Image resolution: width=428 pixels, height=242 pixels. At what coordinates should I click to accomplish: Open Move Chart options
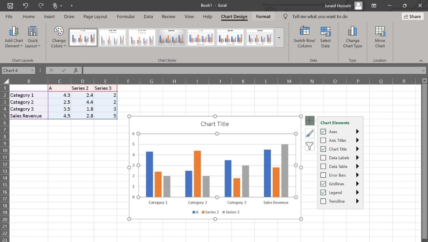click(380, 36)
